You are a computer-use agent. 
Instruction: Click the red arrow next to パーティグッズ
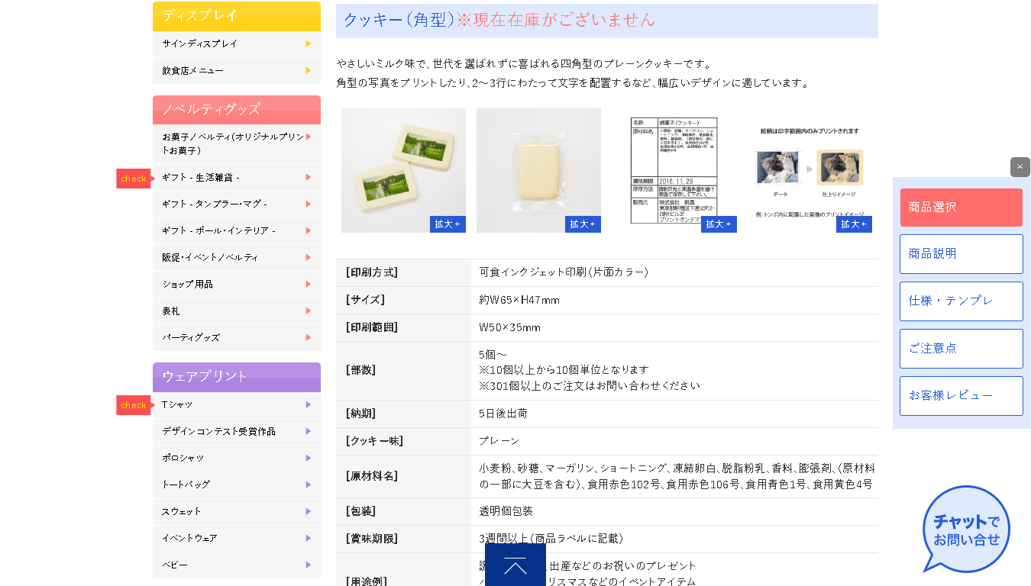tap(308, 337)
